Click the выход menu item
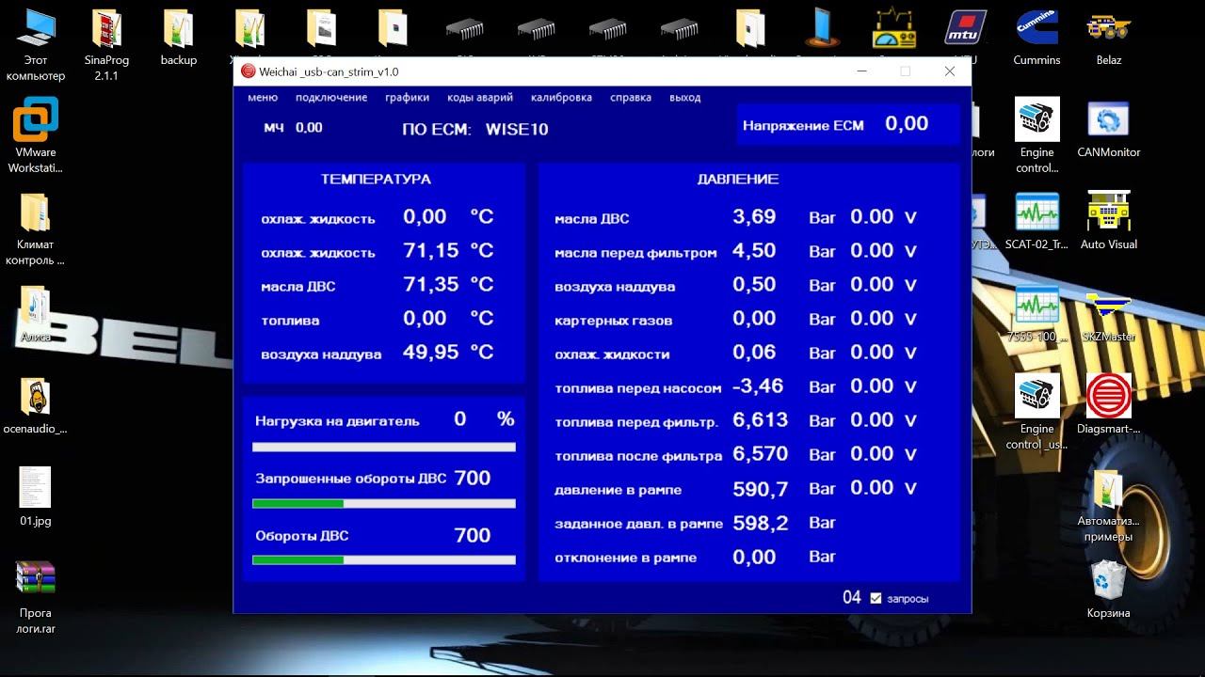Image resolution: width=1205 pixels, height=677 pixels. (x=684, y=98)
